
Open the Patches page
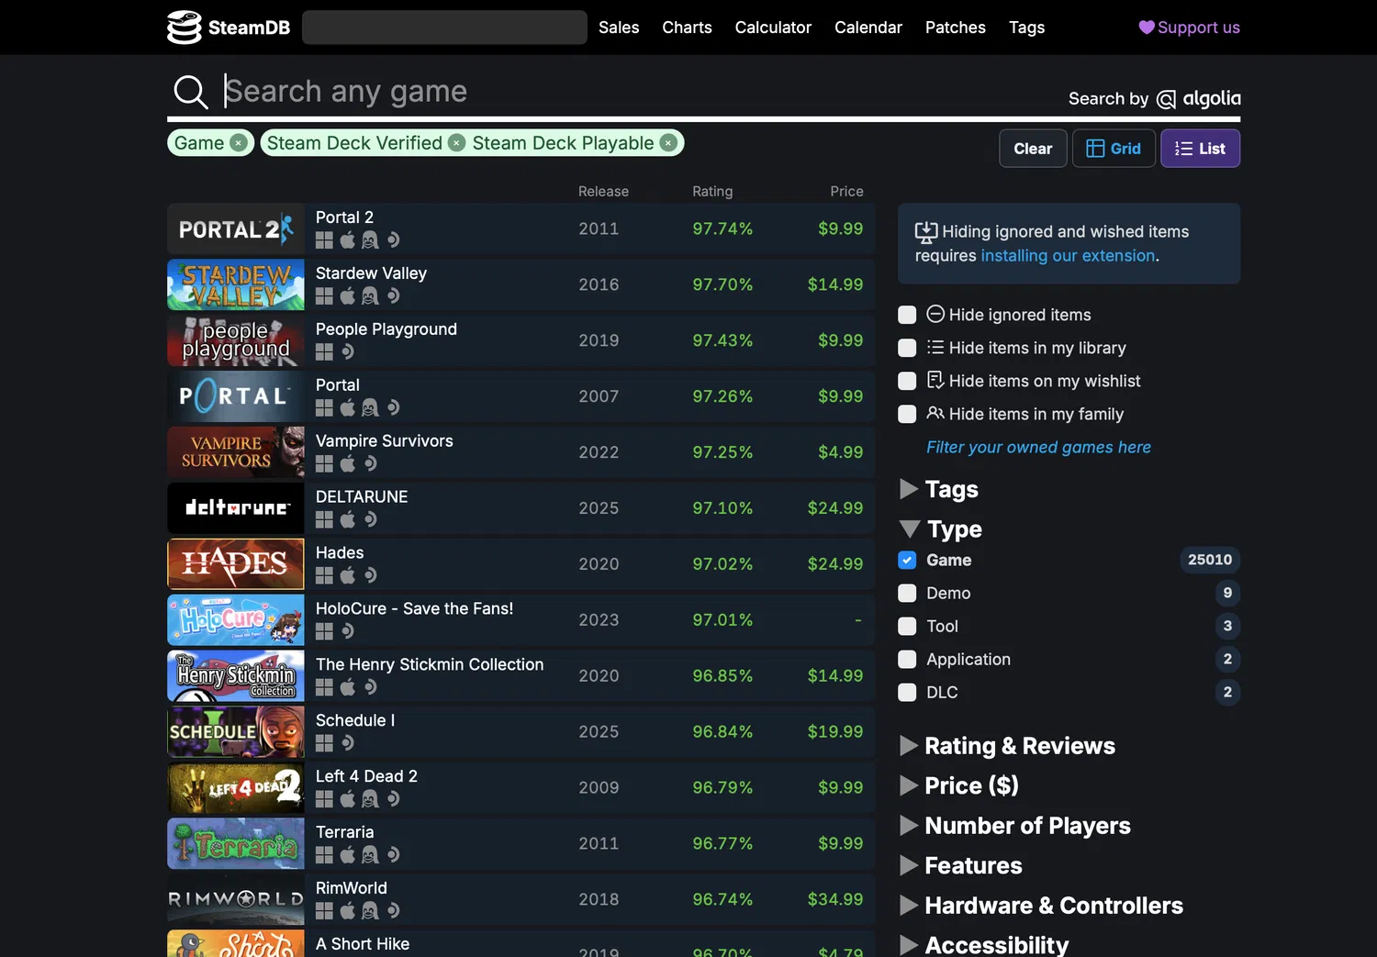coord(956,28)
